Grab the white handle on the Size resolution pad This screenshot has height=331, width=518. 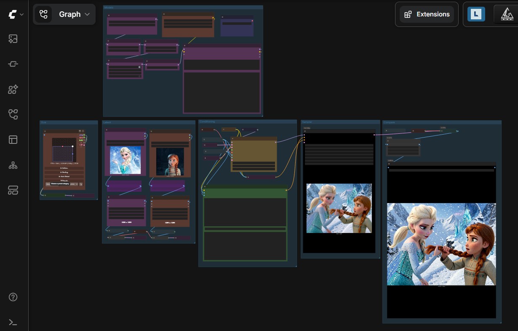[72, 146]
